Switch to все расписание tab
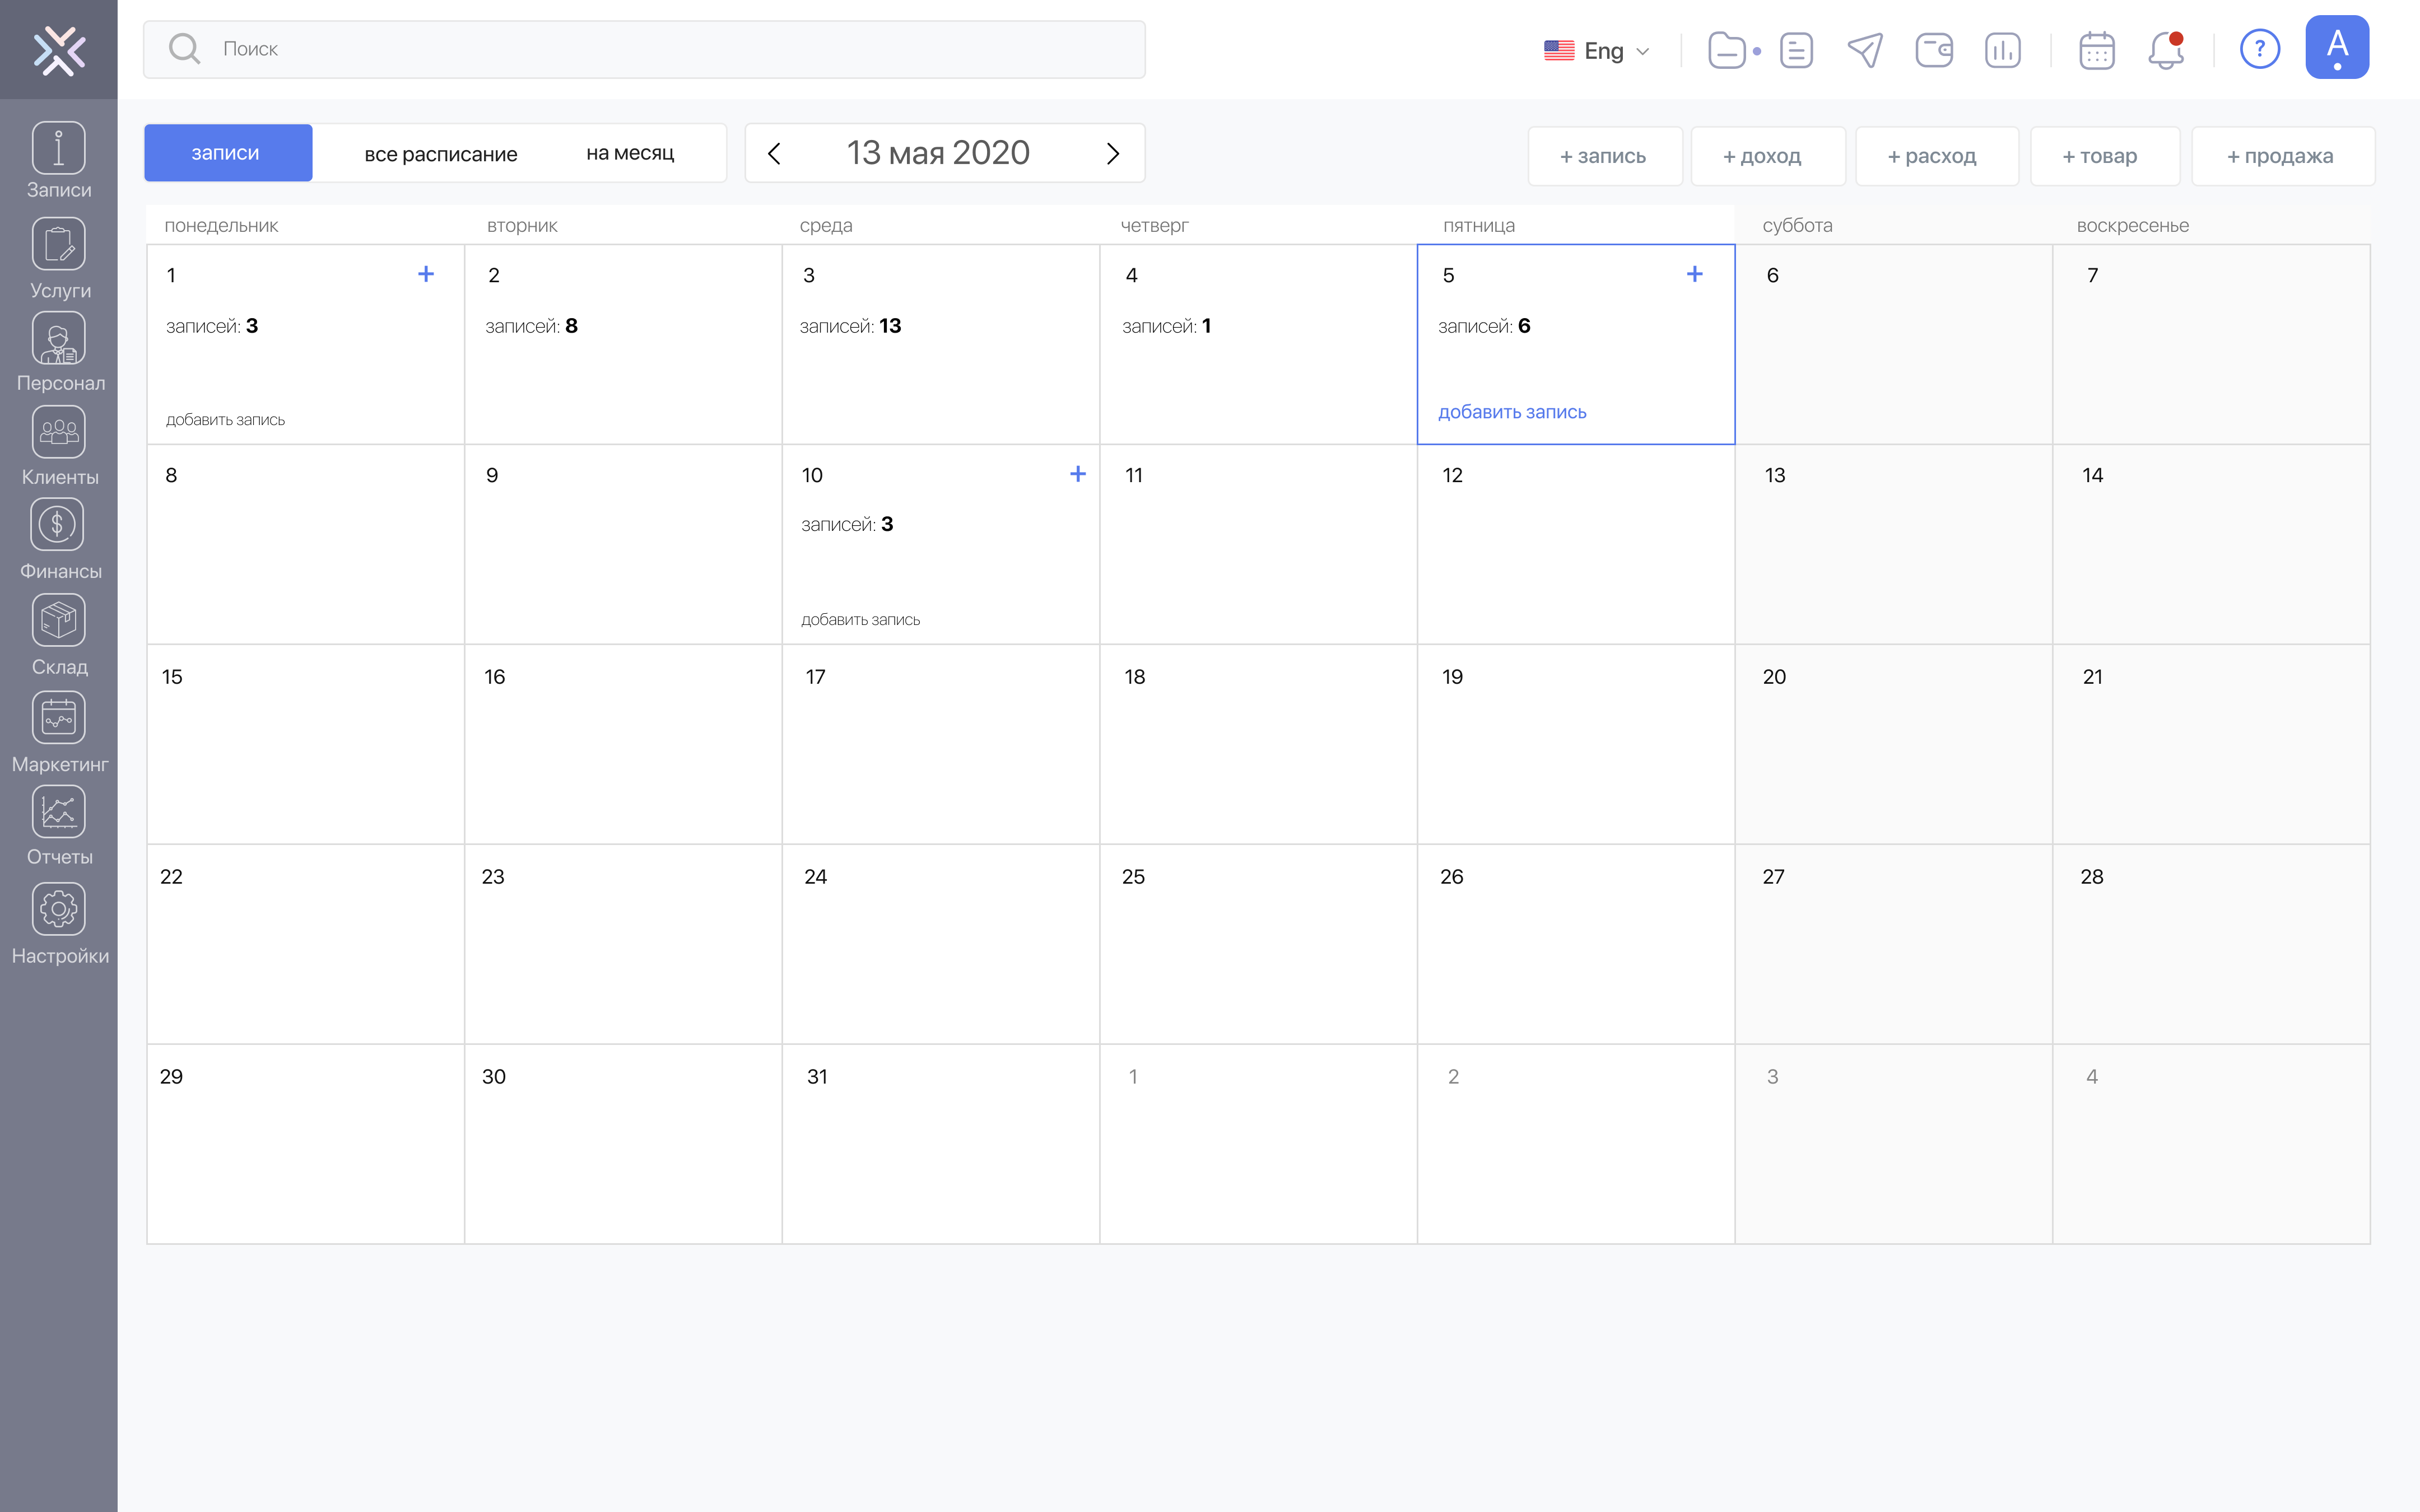The image size is (2420, 1512). [x=441, y=154]
